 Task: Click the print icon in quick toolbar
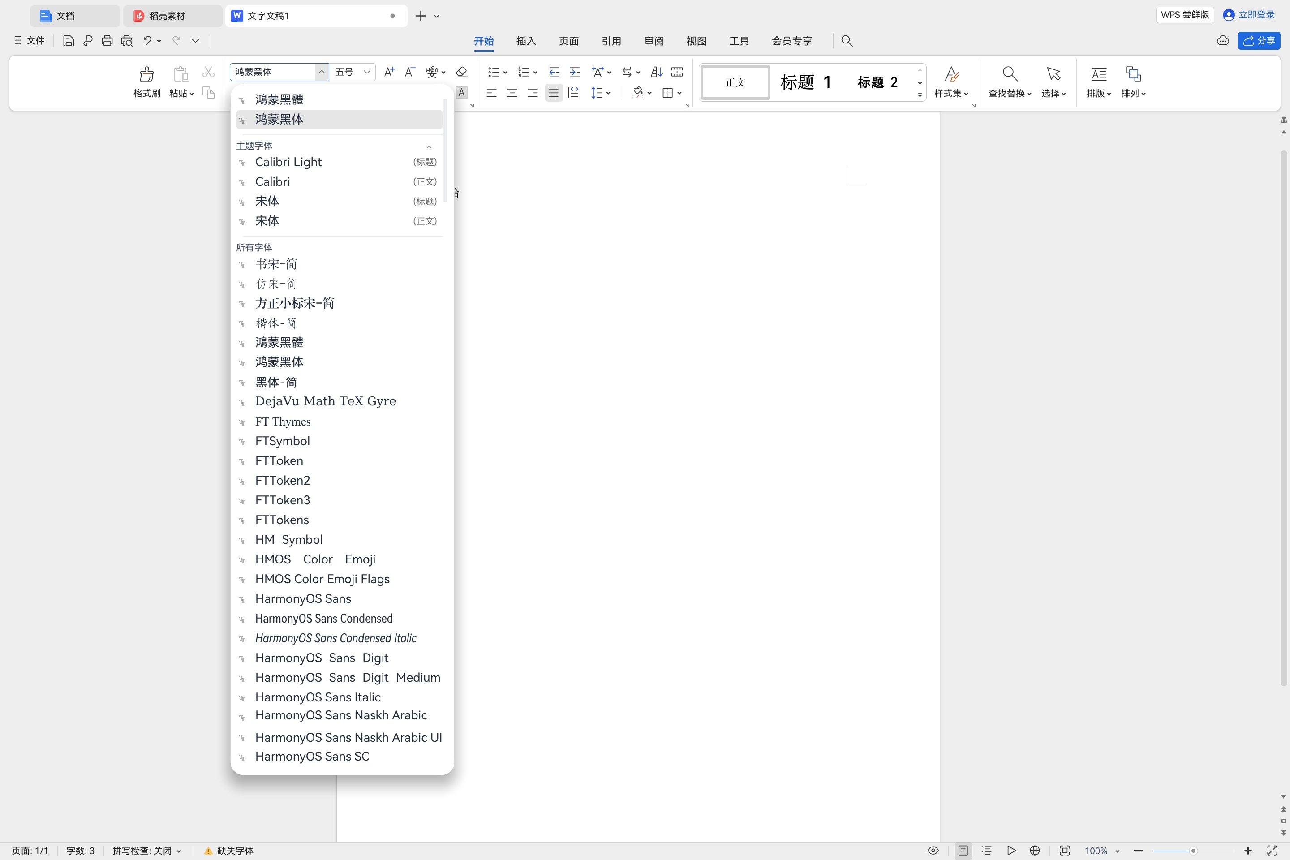coord(107,41)
